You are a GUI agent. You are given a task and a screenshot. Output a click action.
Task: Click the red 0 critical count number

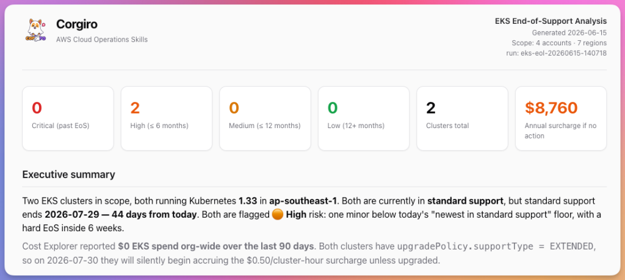coord(37,108)
